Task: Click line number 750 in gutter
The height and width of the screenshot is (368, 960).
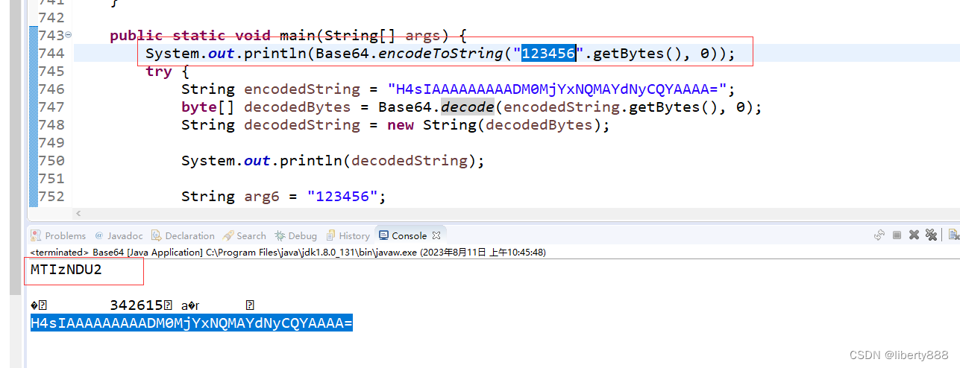Action: pyautogui.click(x=51, y=160)
